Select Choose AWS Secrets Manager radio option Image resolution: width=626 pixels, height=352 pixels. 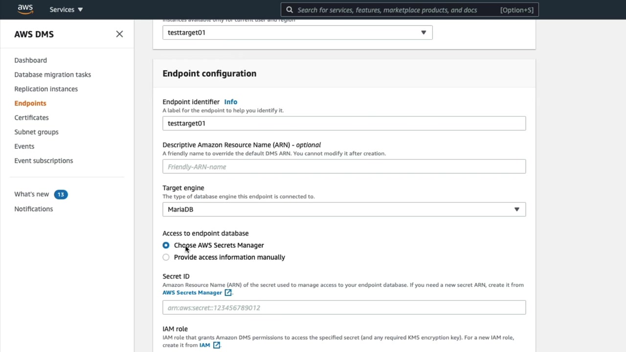166,245
